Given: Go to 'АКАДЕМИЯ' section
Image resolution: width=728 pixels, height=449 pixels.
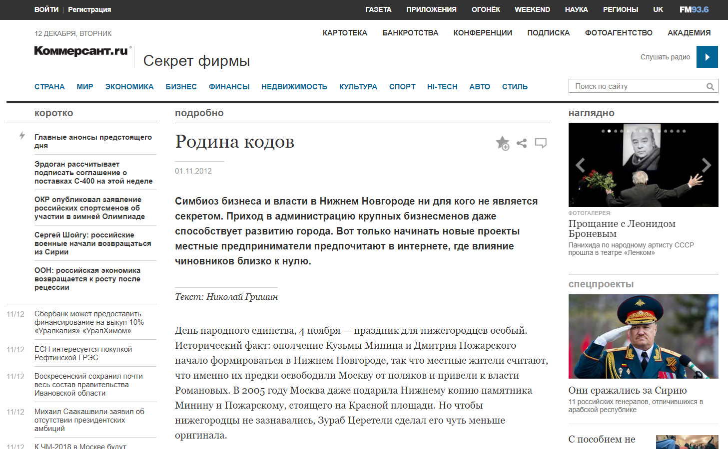Looking at the screenshot, I should [x=689, y=33].
